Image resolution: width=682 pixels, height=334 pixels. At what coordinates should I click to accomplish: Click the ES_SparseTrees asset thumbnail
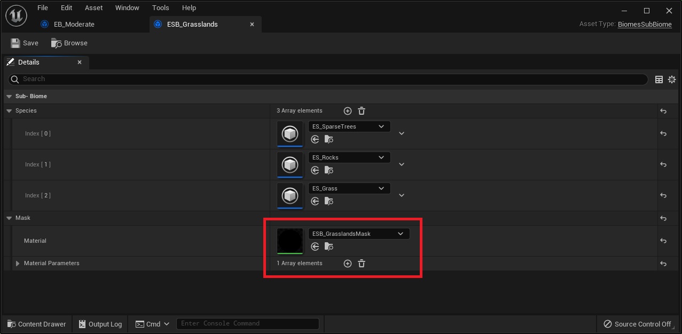click(290, 133)
